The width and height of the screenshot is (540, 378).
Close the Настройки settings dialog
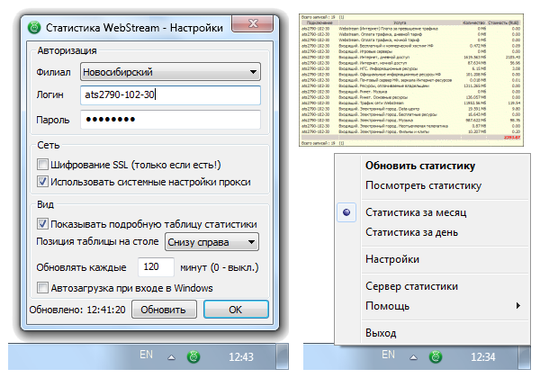coord(253,23)
